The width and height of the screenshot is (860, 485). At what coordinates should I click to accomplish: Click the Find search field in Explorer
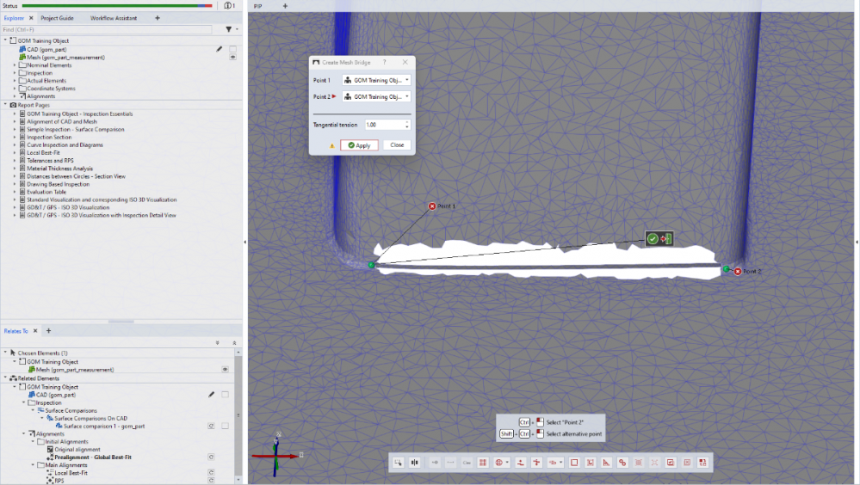(108, 29)
